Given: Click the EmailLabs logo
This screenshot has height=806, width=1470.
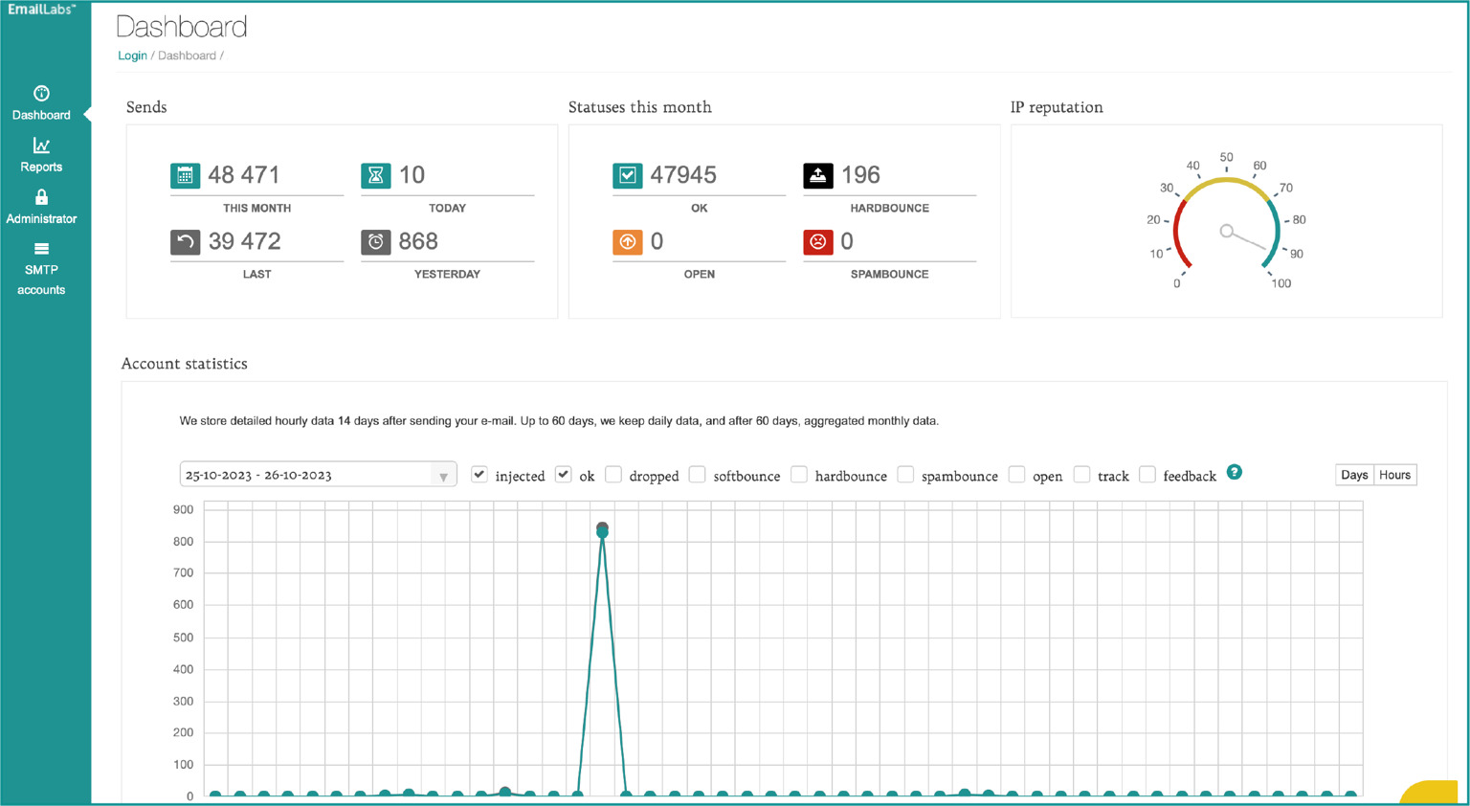Looking at the screenshot, I should [x=41, y=10].
